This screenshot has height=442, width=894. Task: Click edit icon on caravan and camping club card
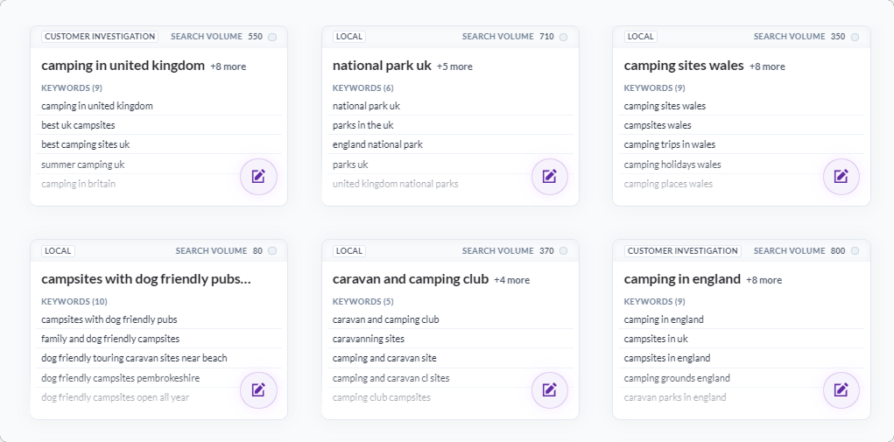tap(550, 390)
